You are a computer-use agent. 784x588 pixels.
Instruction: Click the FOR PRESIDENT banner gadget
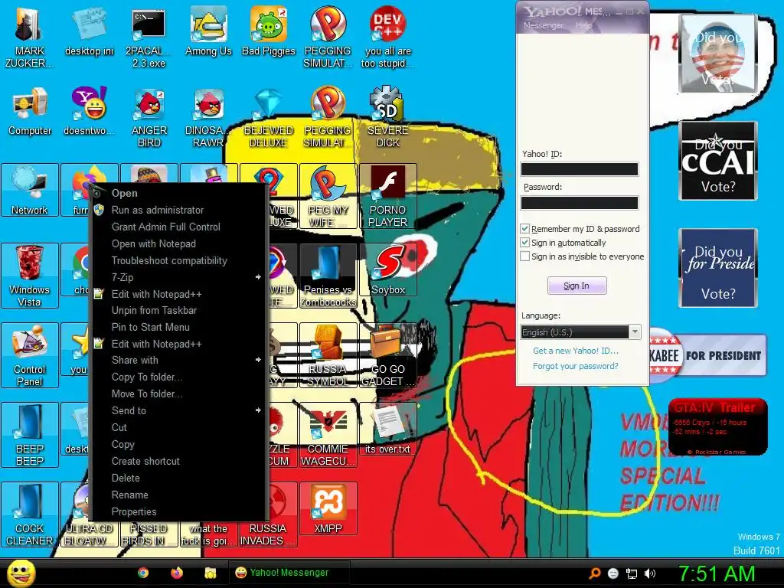(x=708, y=355)
